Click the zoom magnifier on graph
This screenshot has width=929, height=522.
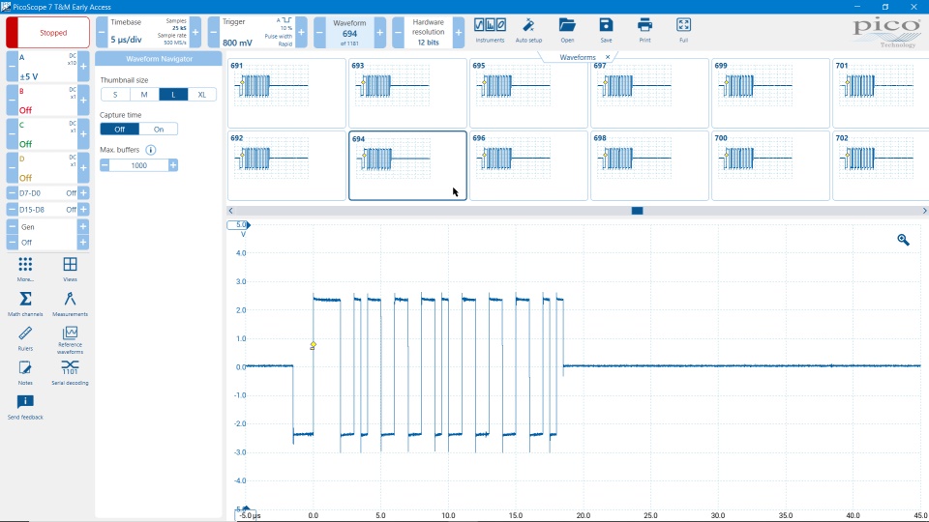[x=903, y=240]
